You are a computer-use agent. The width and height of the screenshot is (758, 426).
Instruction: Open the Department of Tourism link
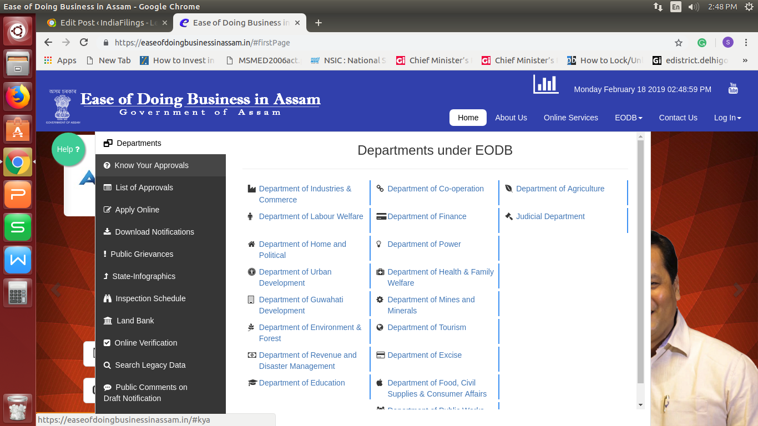[426, 327]
